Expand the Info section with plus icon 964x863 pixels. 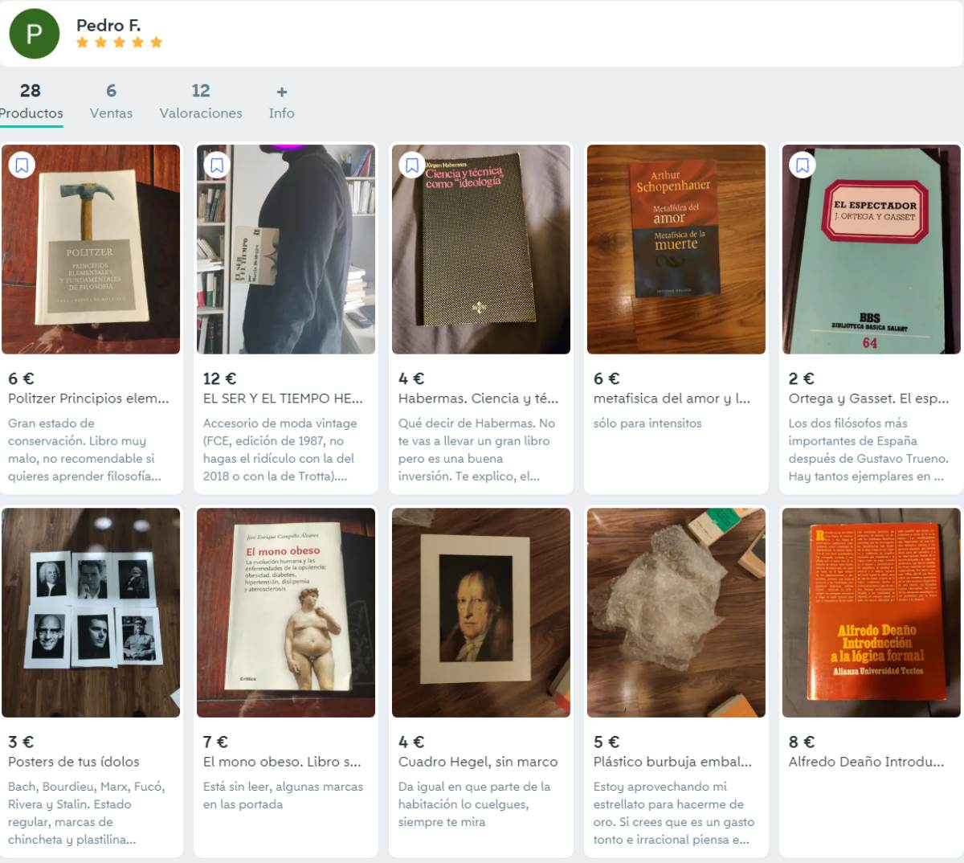[x=281, y=102]
